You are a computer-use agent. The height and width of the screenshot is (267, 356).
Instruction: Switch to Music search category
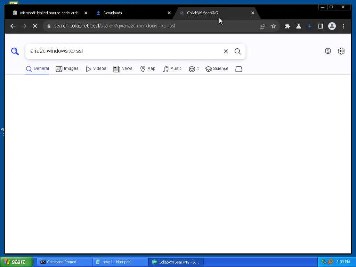(172, 69)
